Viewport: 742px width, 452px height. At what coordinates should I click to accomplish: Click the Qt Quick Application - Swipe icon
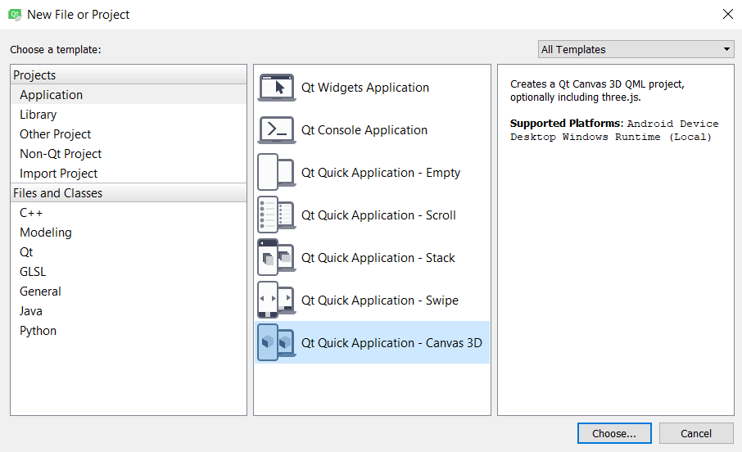[x=277, y=300]
